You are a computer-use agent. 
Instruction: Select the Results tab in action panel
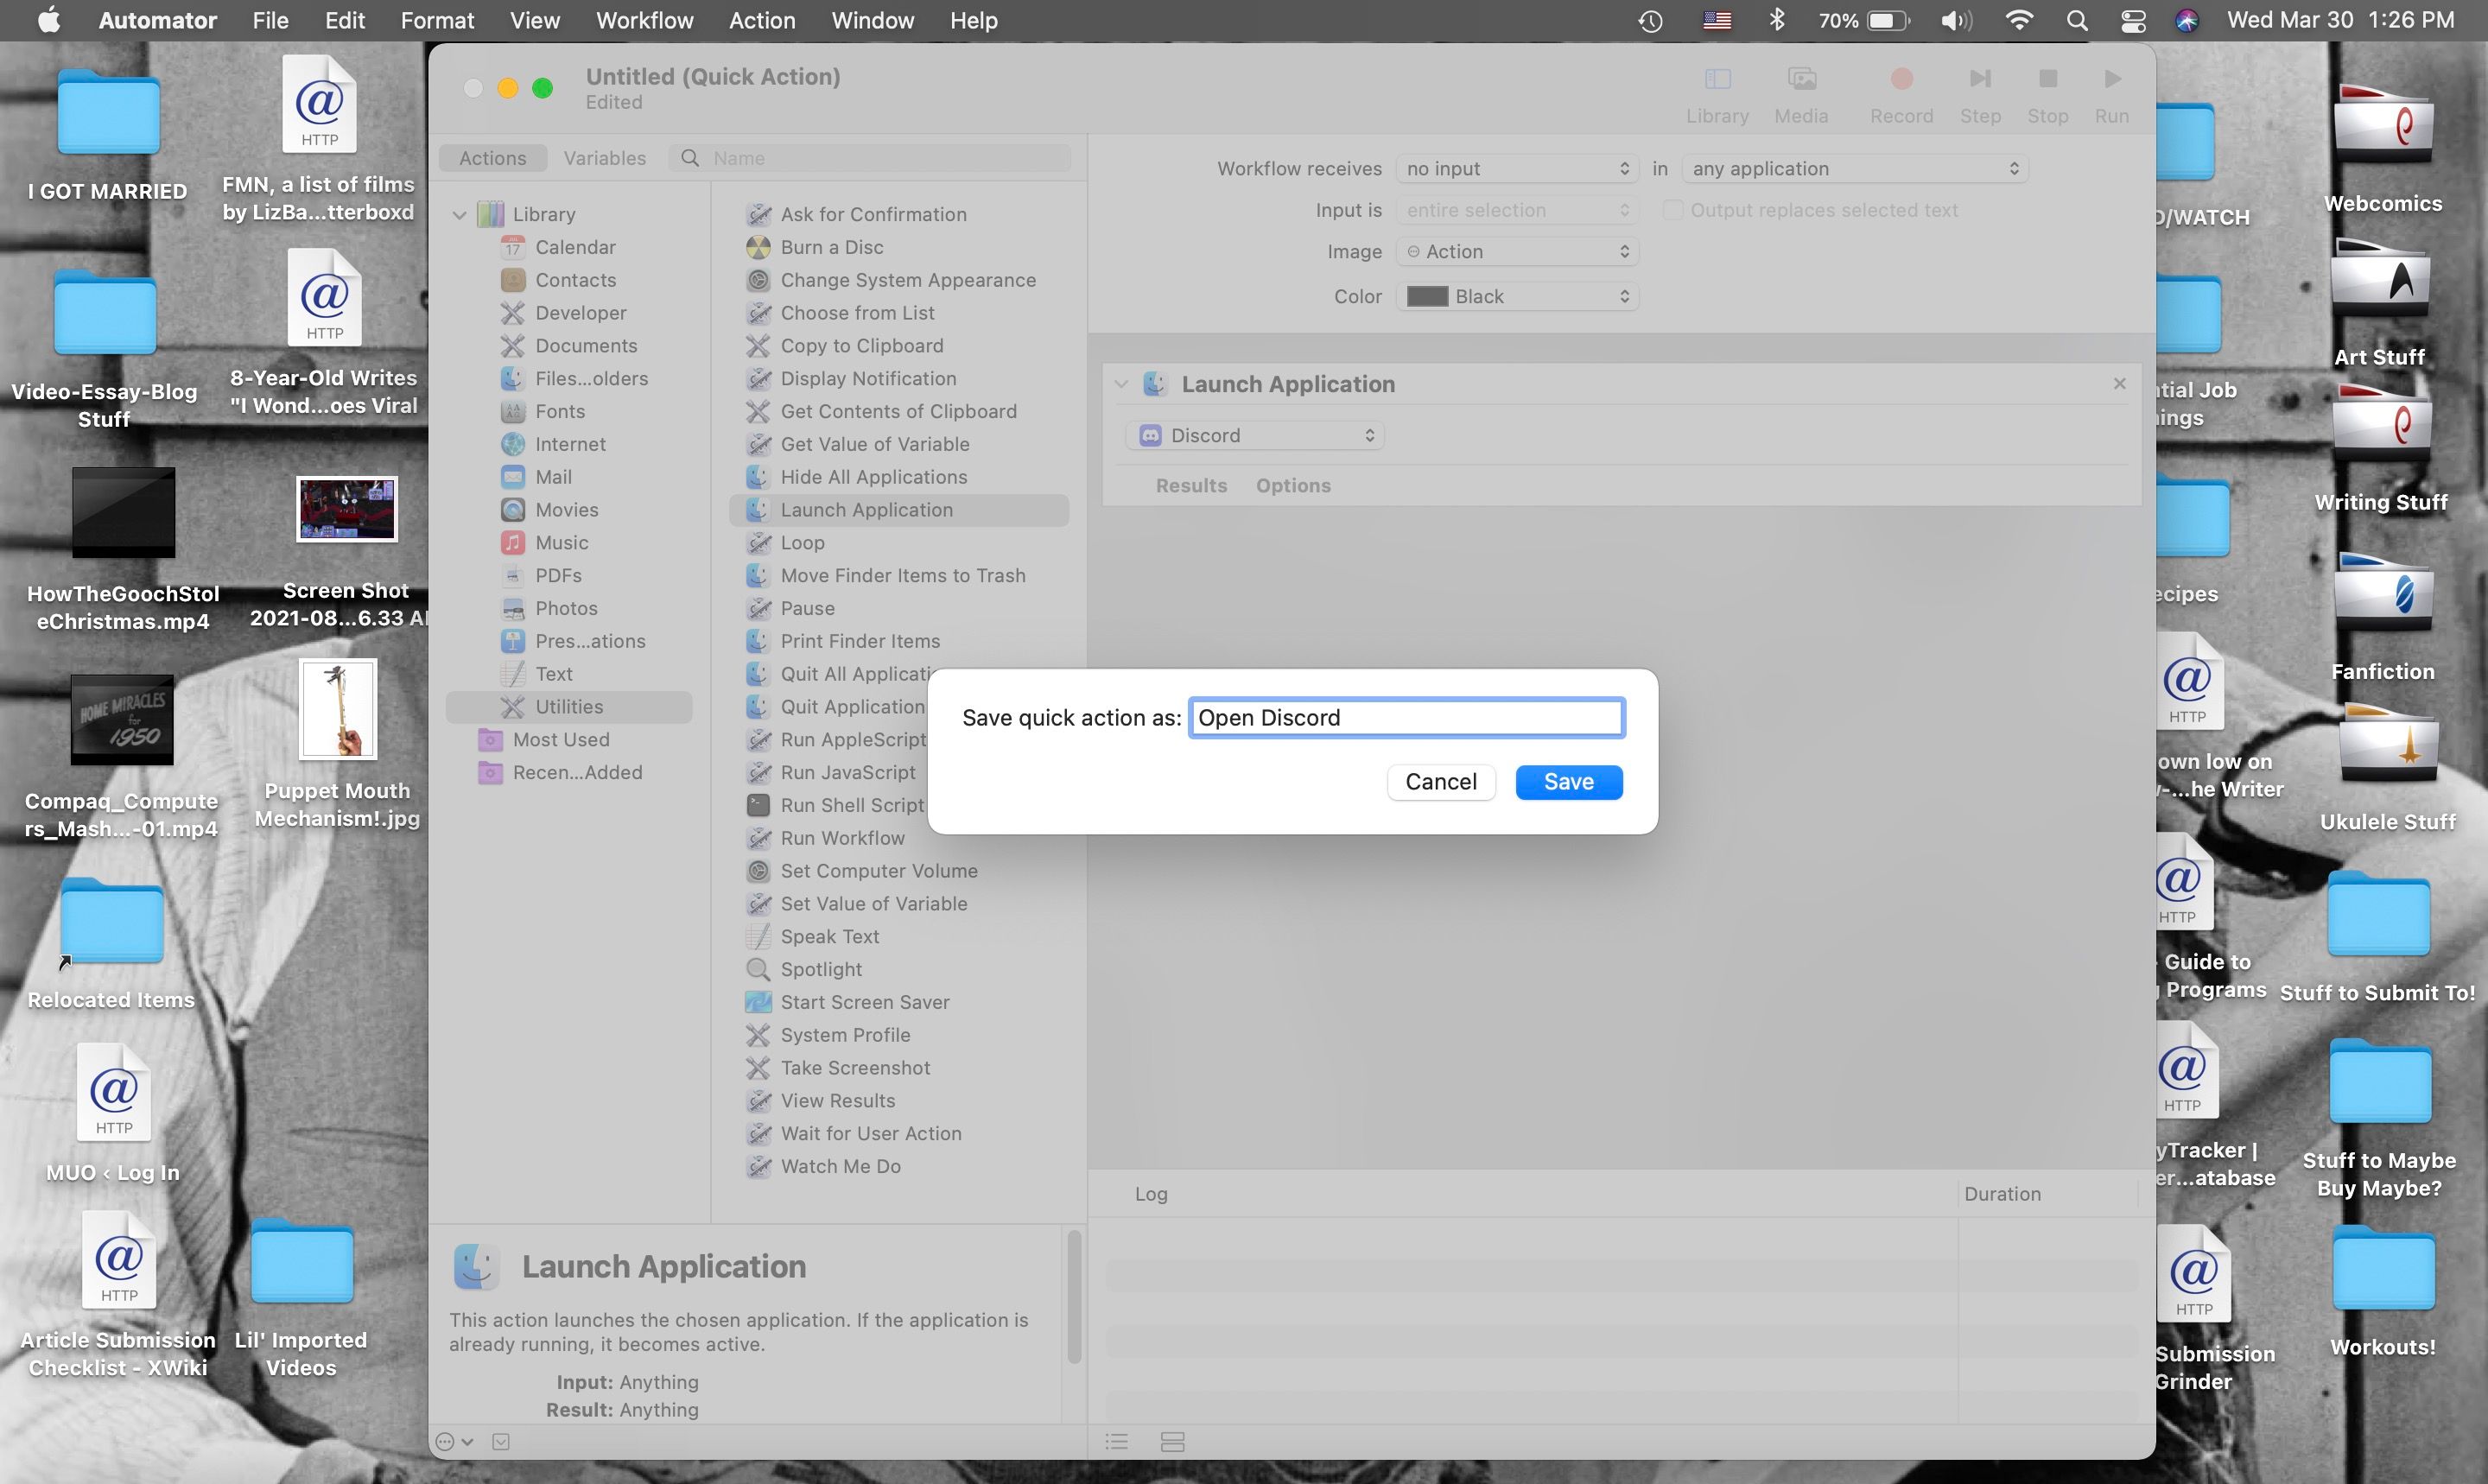pos(1191,485)
